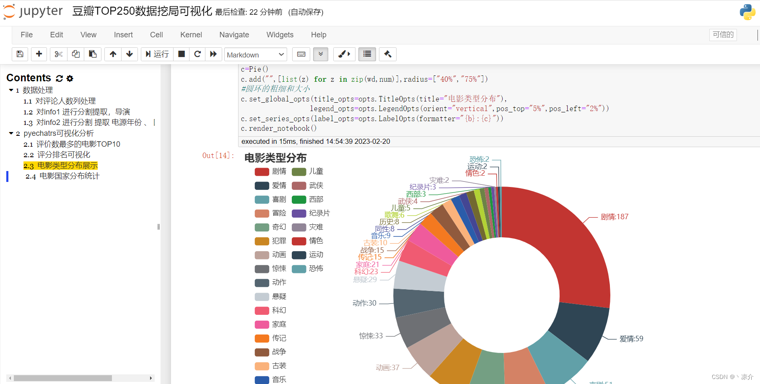Screen dimensions: 760x384
Task: Move selected cell up arrow
Action: pyautogui.click(x=113, y=54)
